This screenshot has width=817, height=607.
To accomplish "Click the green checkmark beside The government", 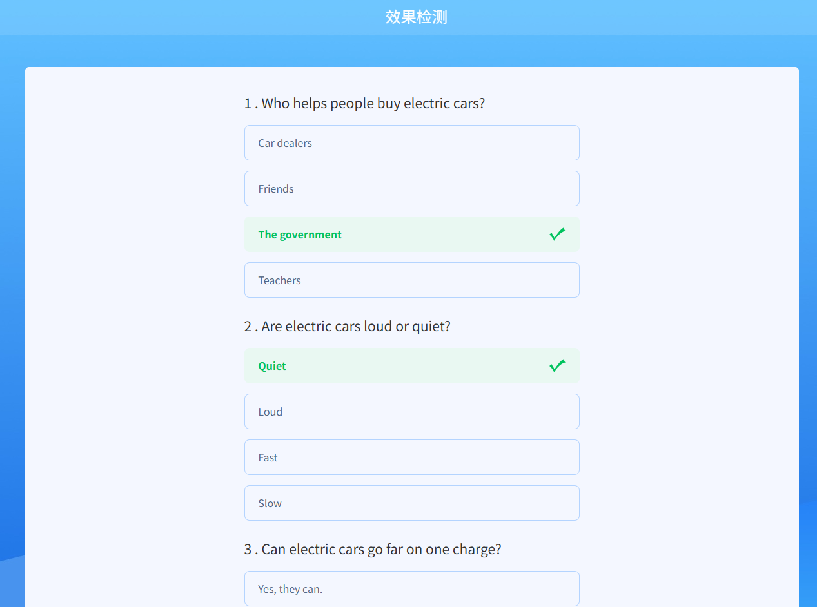I will click(x=557, y=235).
